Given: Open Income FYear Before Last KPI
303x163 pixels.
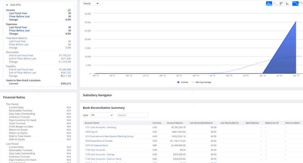Looking at the screenshot, I should [x=19, y=16].
